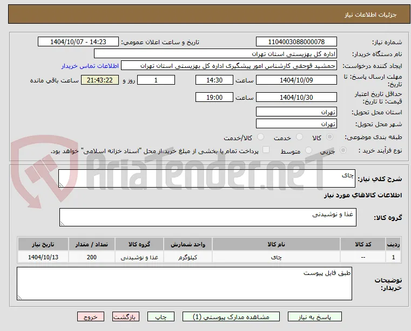Image resolution: width=411 pixels, height=331 pixels.
Task: Click the requester name field جمشید قوجقی
Action: click(229, 66)
